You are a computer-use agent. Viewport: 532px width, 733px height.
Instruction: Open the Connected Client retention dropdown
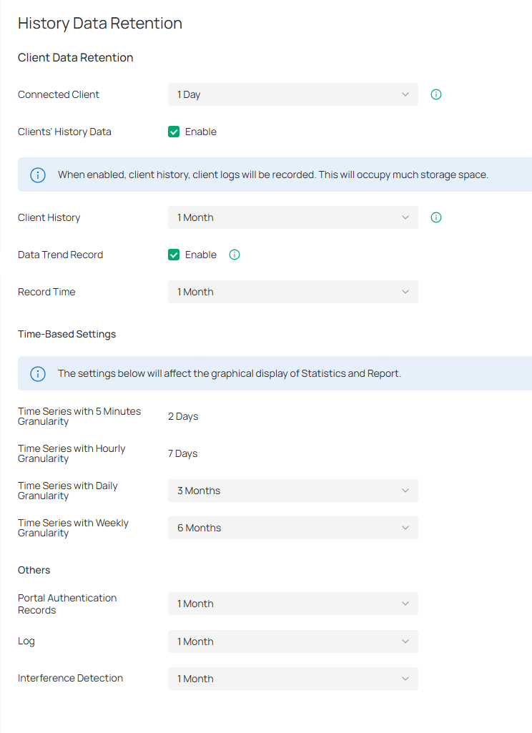[x=292, y=94]
